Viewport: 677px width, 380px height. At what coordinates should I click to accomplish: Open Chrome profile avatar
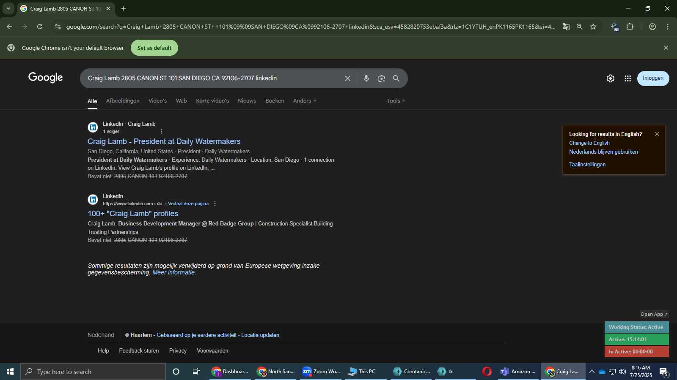(x=652, y=27)
